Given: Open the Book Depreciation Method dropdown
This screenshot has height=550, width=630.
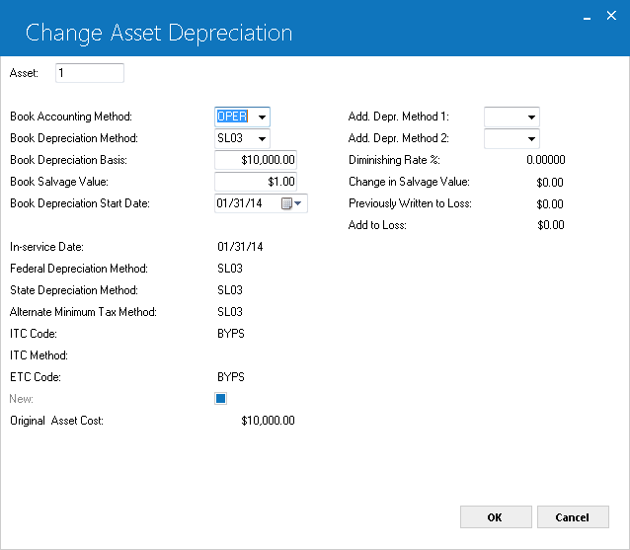Looking at the screenshot, I should [x=262, y=138].
